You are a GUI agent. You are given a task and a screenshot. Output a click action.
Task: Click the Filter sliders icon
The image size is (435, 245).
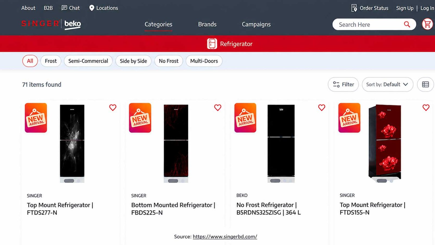[336, 85]
